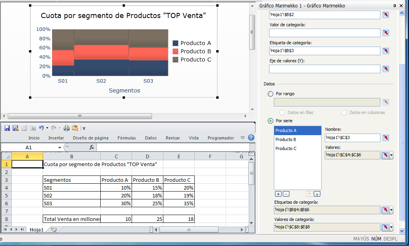The image size is (409, 246).
Task: Open Excel help with the question mark icon
Action: pos(251,138)
